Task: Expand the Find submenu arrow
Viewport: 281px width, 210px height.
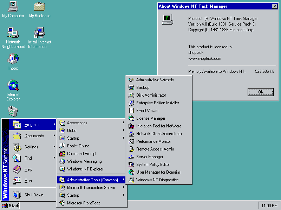Action: [54, 158]
